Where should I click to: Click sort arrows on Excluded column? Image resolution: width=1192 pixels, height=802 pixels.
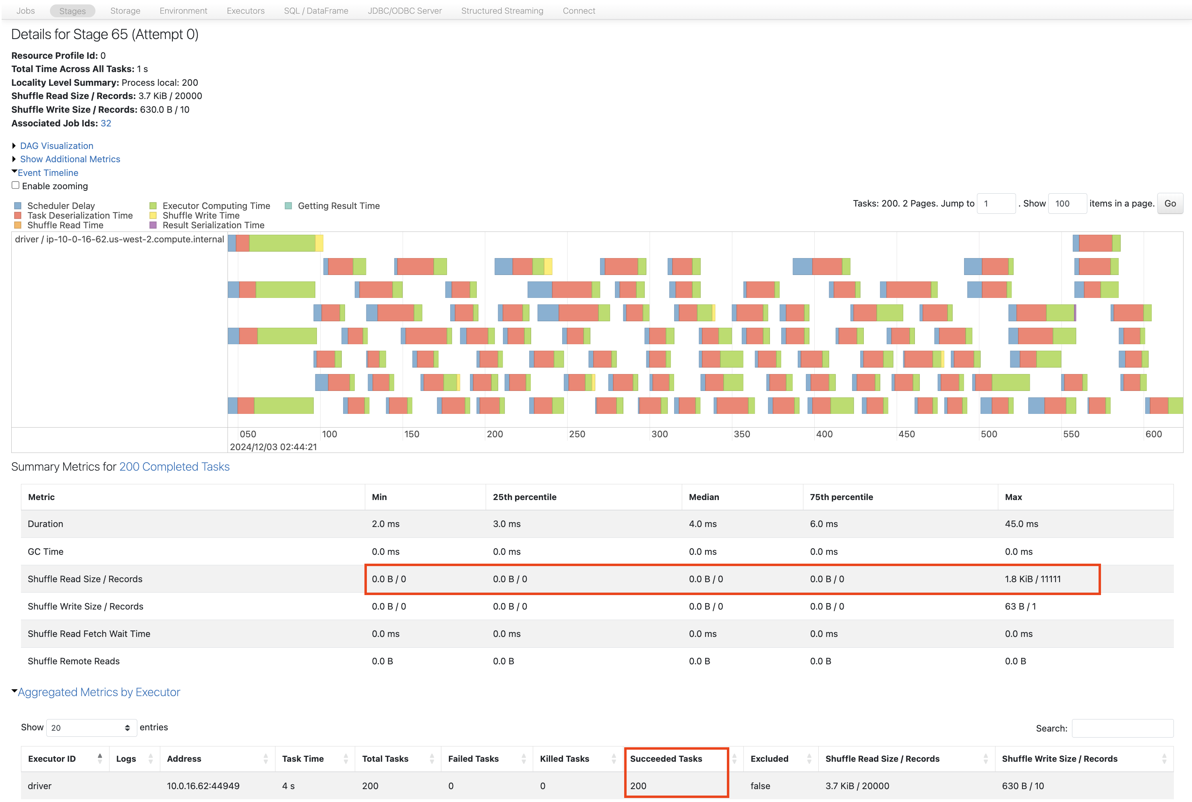(x=809, y=759)
